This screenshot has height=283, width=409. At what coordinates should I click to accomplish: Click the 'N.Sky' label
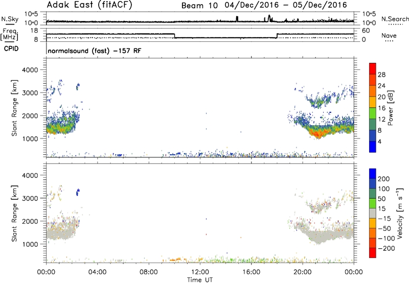click(x=10, y=19)
